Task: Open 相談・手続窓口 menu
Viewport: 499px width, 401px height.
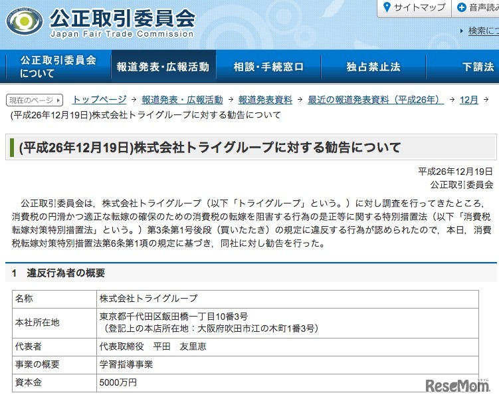Action: pos(268,67)
